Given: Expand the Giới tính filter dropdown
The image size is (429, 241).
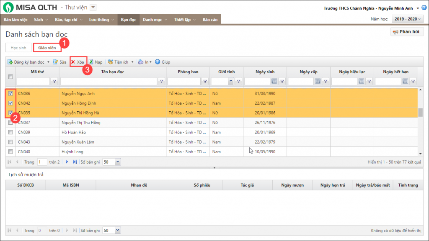Looking at the screenshot, I should [x=230, y=81].
